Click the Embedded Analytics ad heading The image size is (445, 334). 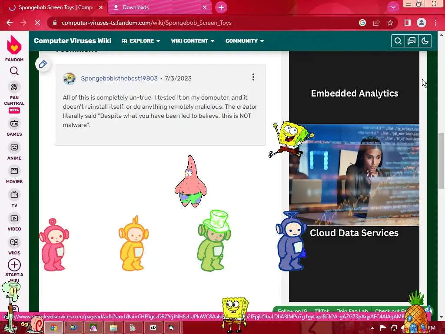point(355,94)
